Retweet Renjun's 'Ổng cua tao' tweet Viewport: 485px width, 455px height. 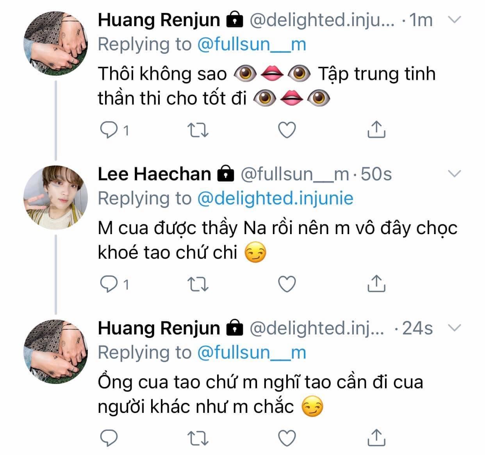(x=198, y=438)
